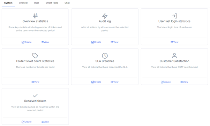Screen dimensions: 210x126
Task: Click the login arrow icon for User last login
Action: click(174, 16)
